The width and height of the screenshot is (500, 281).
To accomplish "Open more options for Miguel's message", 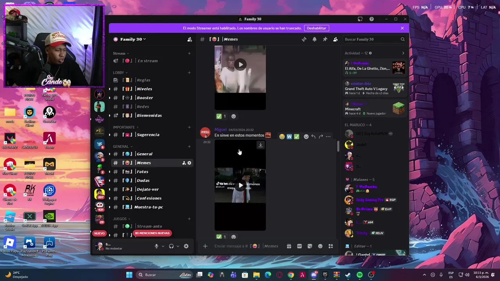I will tap(328, 137).
